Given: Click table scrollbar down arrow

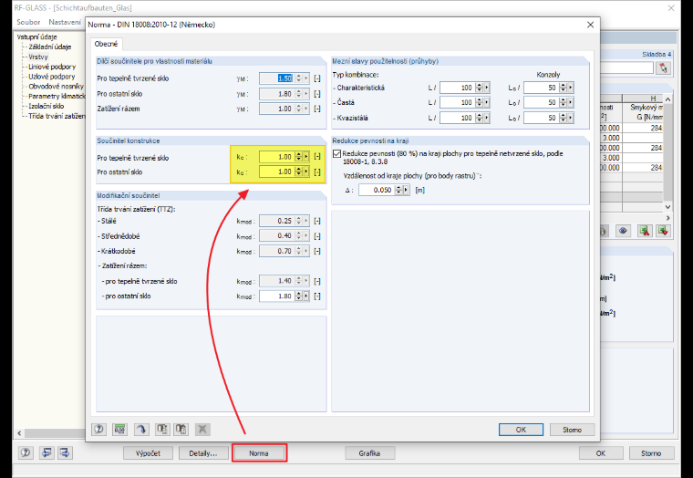Looking at the screenshot, I should (667, 206).
